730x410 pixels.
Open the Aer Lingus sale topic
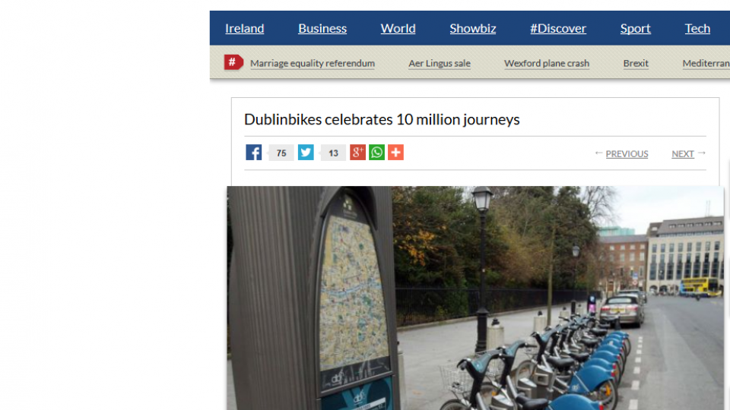click(440, 63)
